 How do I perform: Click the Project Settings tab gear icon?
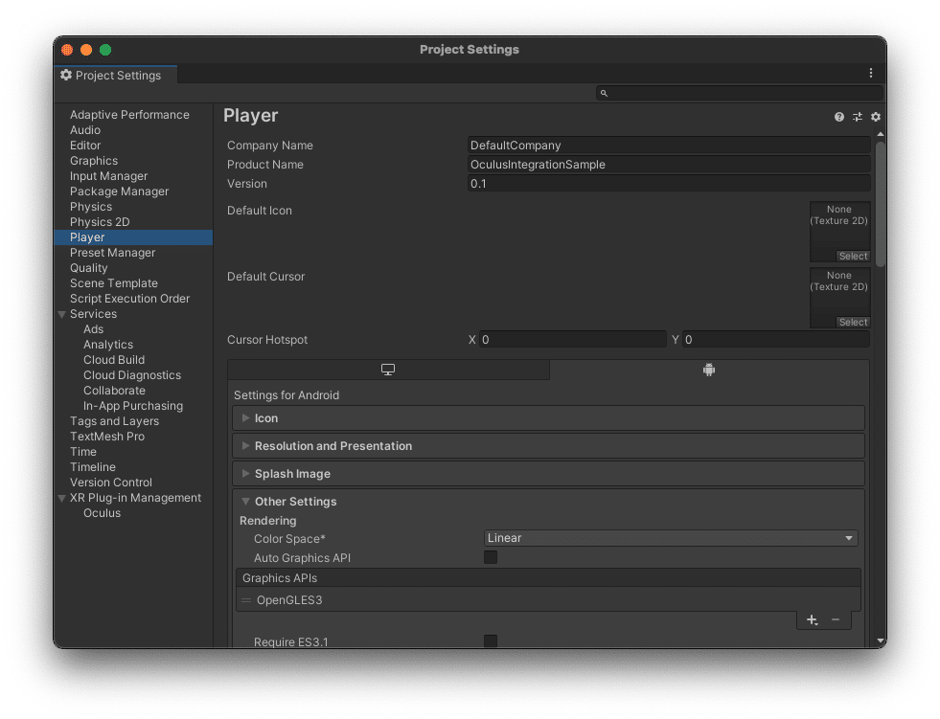tap(66, 75)
